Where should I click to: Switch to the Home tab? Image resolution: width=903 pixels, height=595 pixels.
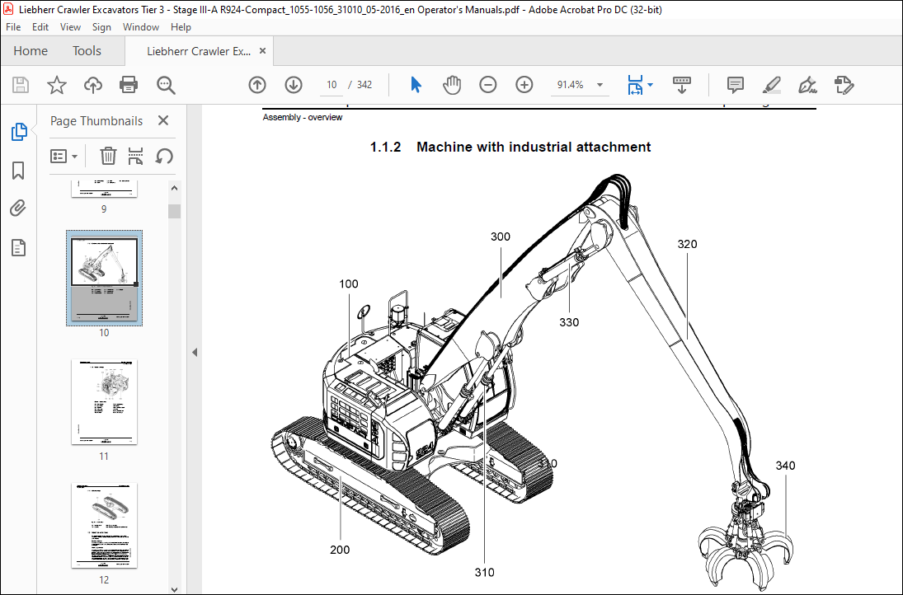pos(31,50)
